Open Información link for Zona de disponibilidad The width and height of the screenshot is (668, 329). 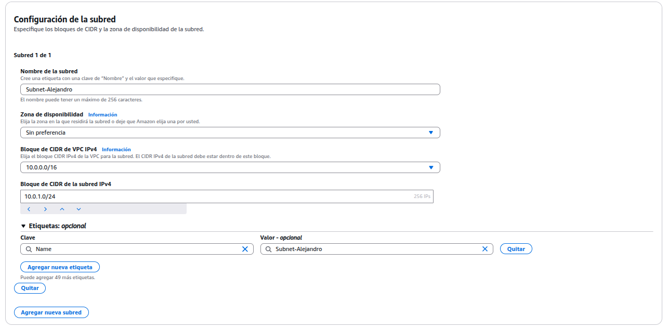click(x=102, y=115)
